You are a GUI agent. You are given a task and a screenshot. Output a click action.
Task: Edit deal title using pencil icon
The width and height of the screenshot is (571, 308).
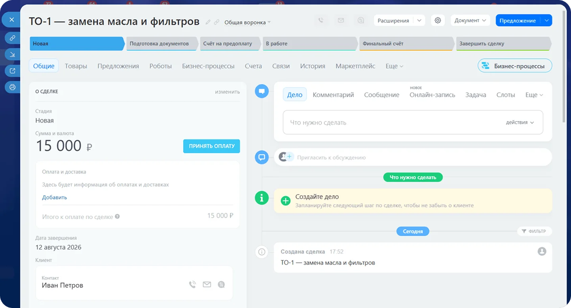pyautogui.click(x=208, y=22)
